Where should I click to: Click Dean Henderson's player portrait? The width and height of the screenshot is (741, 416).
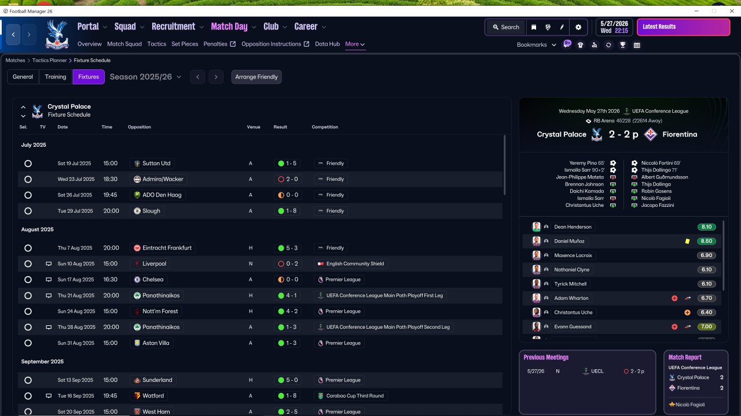point(537,227)
